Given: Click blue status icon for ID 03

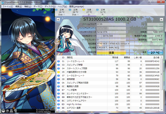Looking at the screenshot, I should point(58,65).
